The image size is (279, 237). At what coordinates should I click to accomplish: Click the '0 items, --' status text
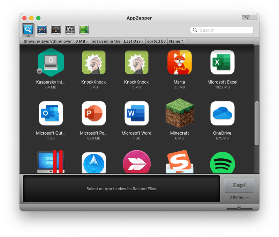pos(239,197)
